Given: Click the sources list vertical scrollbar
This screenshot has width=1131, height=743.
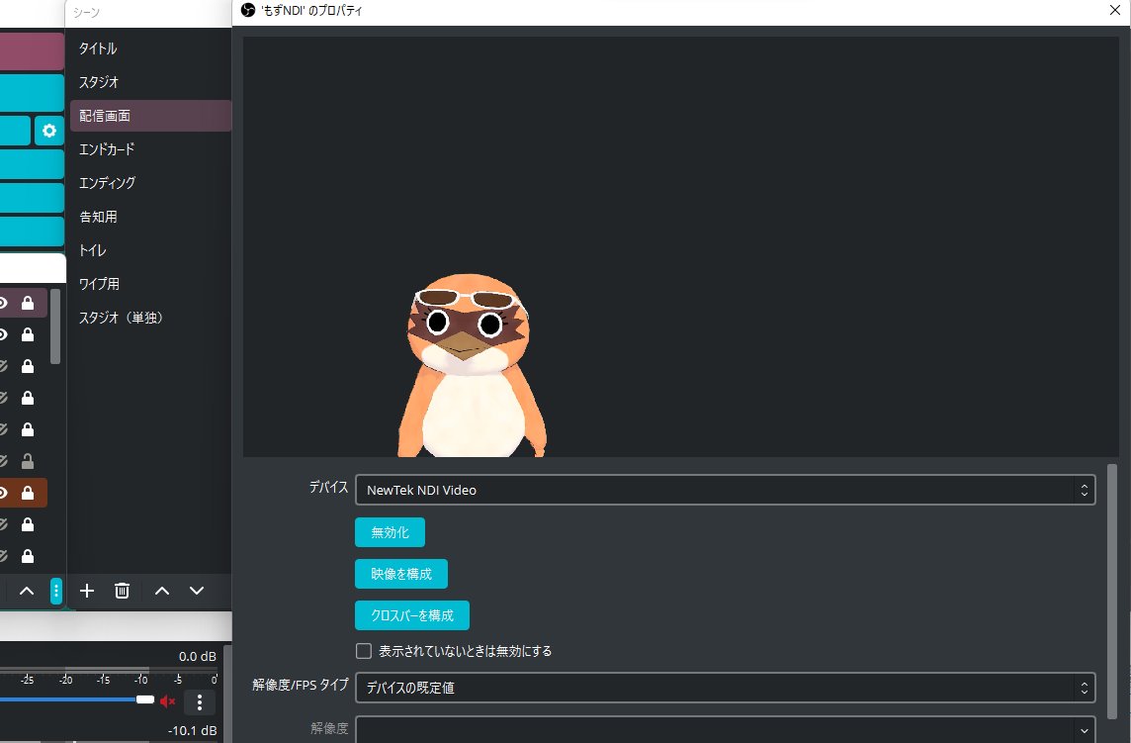Looking at the screenshot, I should click(x=55, y=326).
